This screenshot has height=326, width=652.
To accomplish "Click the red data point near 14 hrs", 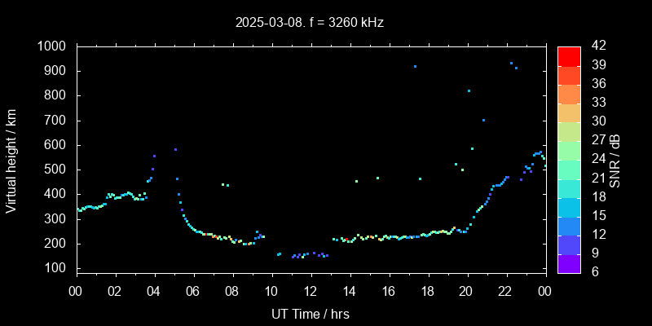I will point(346,239).
